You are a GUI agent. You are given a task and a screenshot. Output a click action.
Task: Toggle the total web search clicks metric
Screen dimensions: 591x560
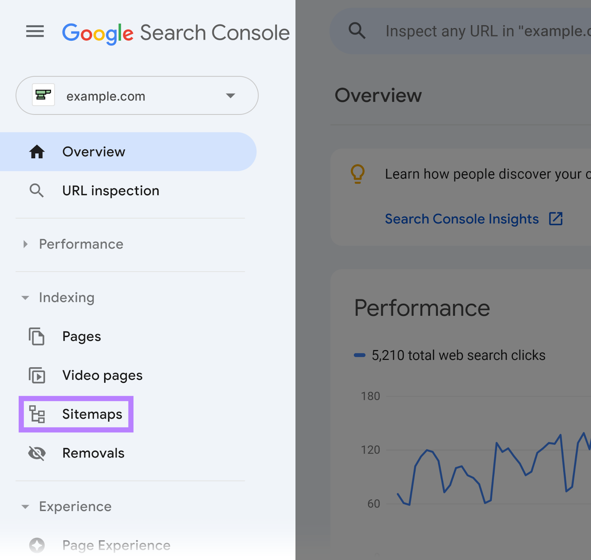click(x=458, y=355)
